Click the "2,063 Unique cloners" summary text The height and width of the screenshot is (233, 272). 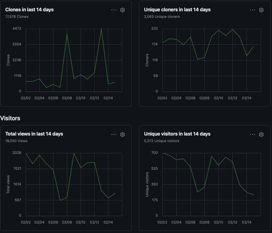click(x=162, y=17)
